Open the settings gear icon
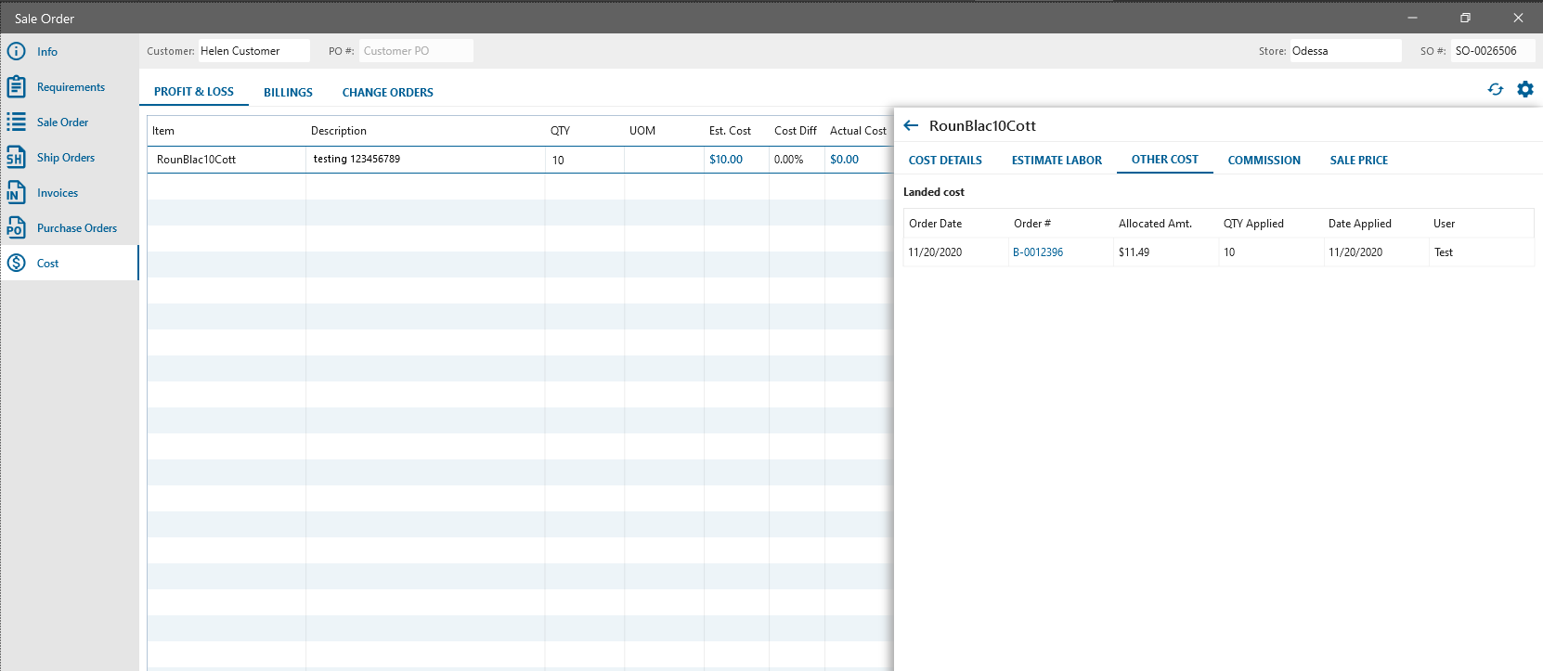The height and width of the screenshot is (671, 1543). [x=1525, y=89]
